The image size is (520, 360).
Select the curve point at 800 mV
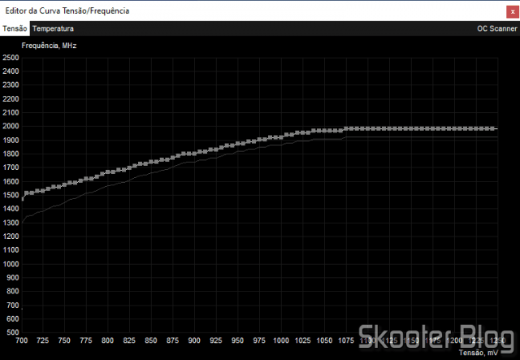point(107,172)
